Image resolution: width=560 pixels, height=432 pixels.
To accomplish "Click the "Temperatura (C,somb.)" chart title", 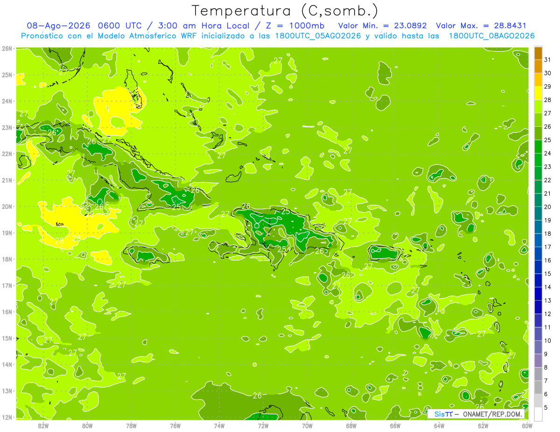I will (285, 11).
